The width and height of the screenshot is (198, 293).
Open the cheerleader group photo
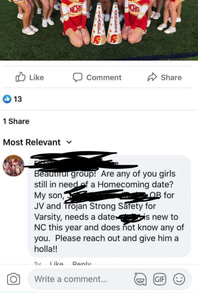point(99,30)
